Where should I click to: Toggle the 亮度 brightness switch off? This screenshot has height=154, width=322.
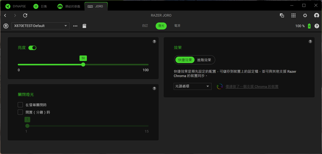(x=32, y=48)
